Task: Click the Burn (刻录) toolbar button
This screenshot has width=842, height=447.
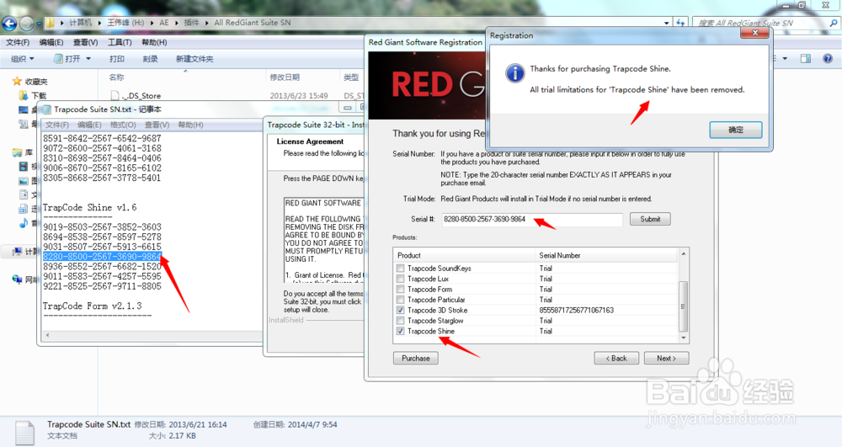Action: coord(151,58)
